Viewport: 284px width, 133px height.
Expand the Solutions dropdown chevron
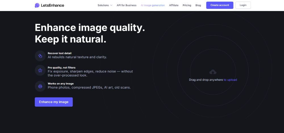111,5
